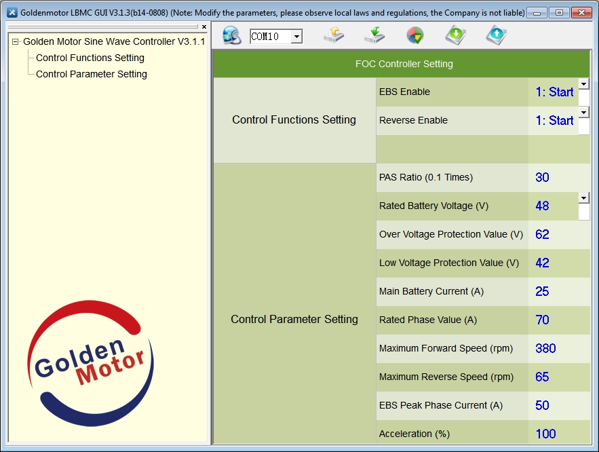Click the app icon in the title bar

tap(12, 12)
